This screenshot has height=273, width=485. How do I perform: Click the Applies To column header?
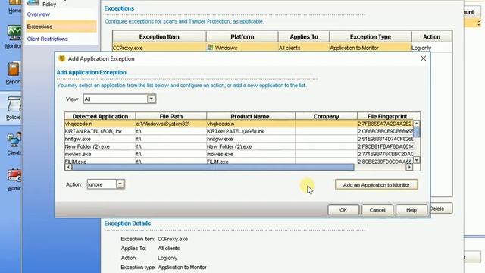[x=304, y=37]
